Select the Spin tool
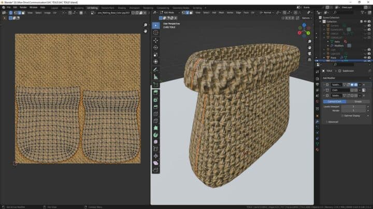This screenshot has height=209, width=373. coord(155,135)
